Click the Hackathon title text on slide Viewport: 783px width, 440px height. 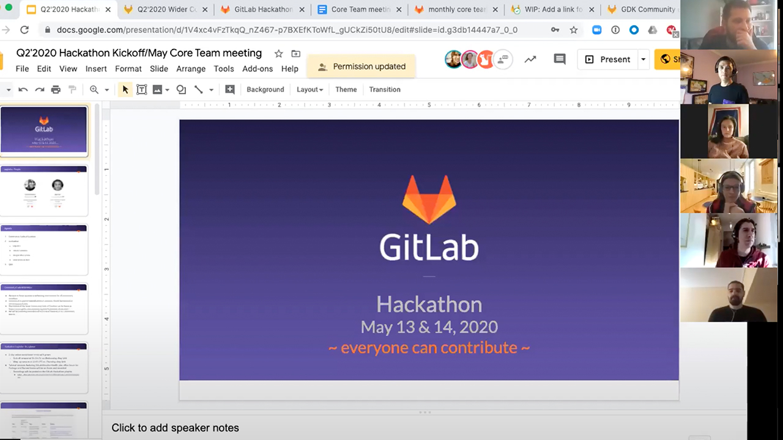(x=429, y=304)
